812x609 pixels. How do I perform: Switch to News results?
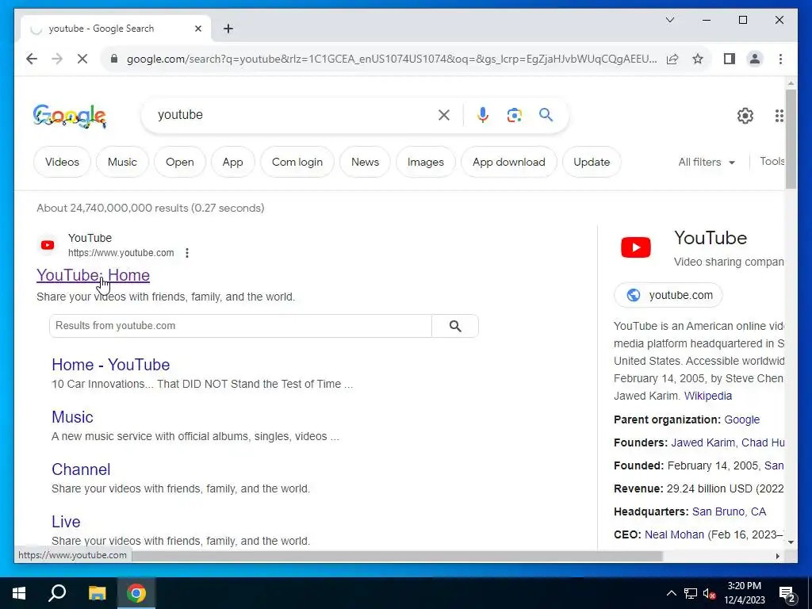coord(365,162)
